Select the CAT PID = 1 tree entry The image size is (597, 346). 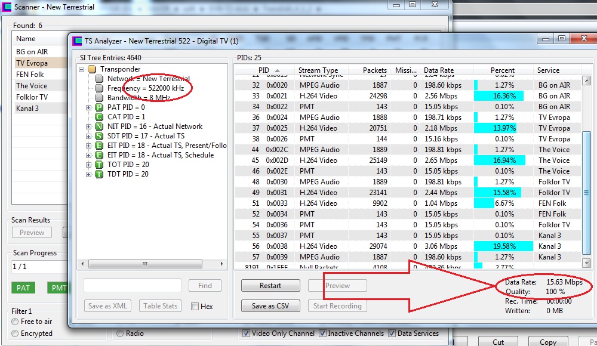pyautogui.click(x=127, y=117)
